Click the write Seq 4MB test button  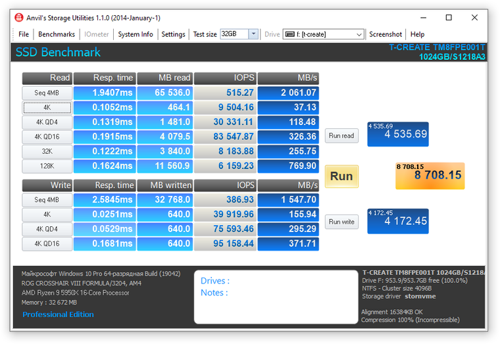coord(47,200)
